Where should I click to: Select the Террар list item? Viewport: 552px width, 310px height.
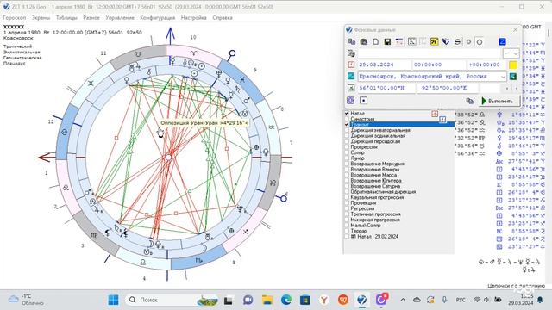[359, 231]
